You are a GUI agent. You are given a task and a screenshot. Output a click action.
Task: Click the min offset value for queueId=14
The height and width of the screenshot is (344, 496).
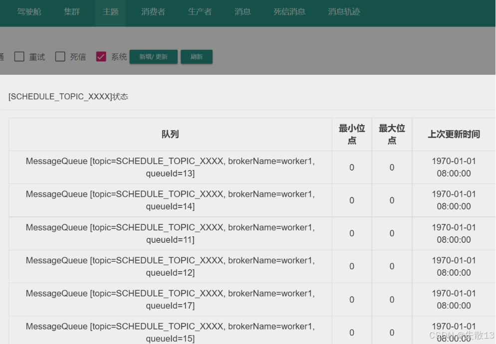tap(352, 200)
